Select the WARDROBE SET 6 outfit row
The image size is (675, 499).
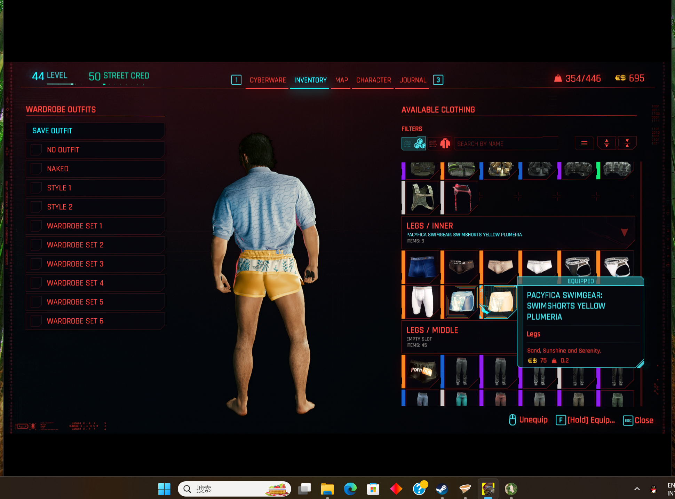(x=95, y=321)
